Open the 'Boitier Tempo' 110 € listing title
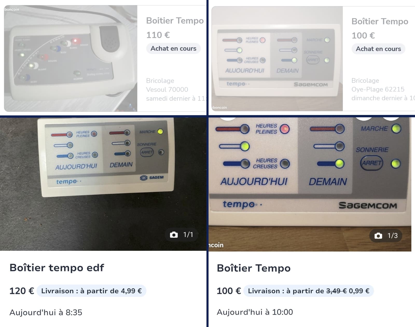Image resolution: width=415 pixels, height=327 pixels. (x=175, y=21)
